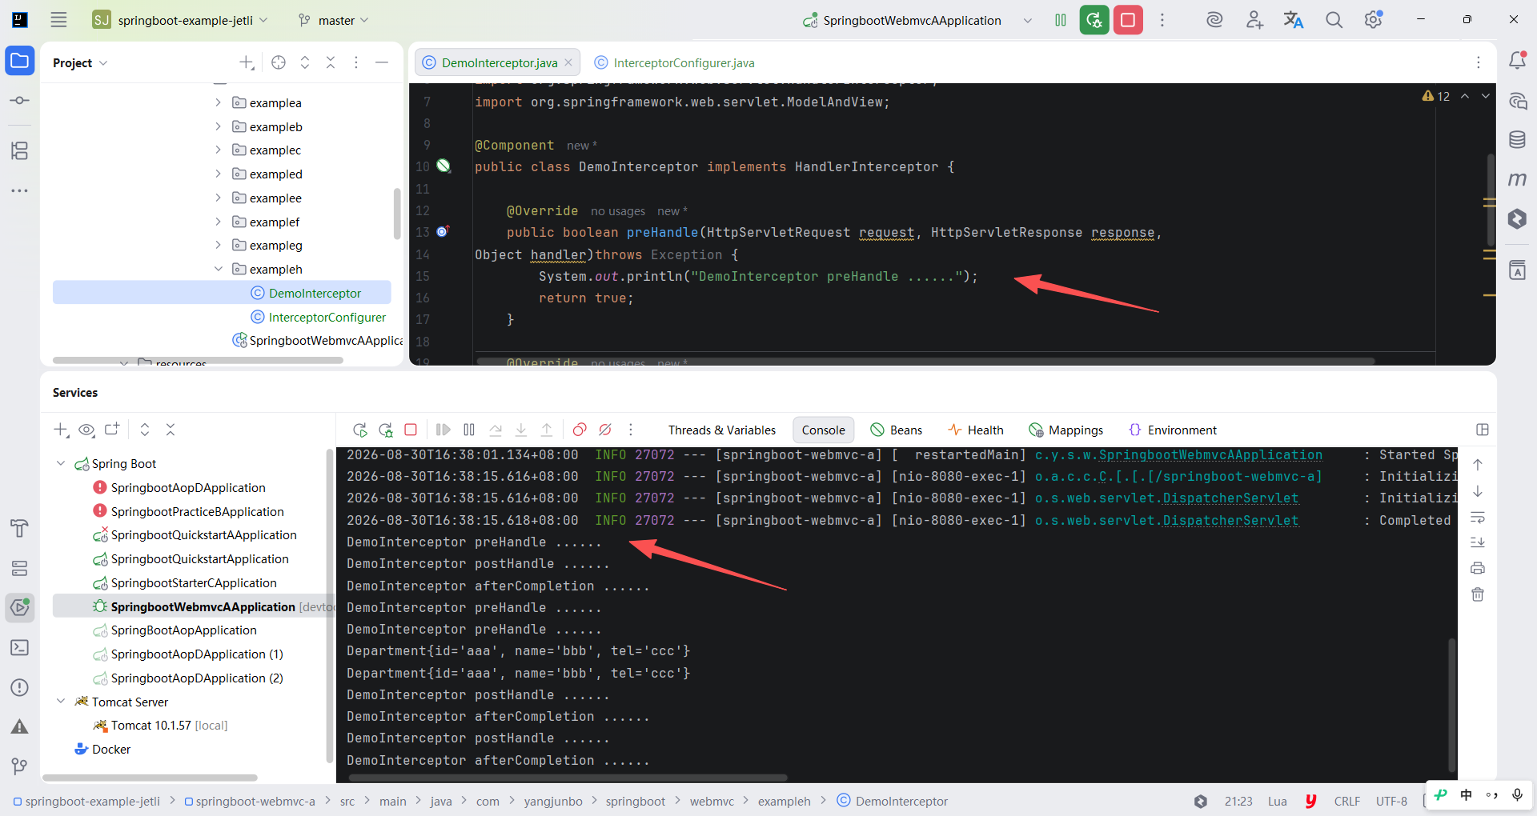Add new file via Project plus icon
The width and height of the screenshot is (1537, 816).
[x=247, y=62]
